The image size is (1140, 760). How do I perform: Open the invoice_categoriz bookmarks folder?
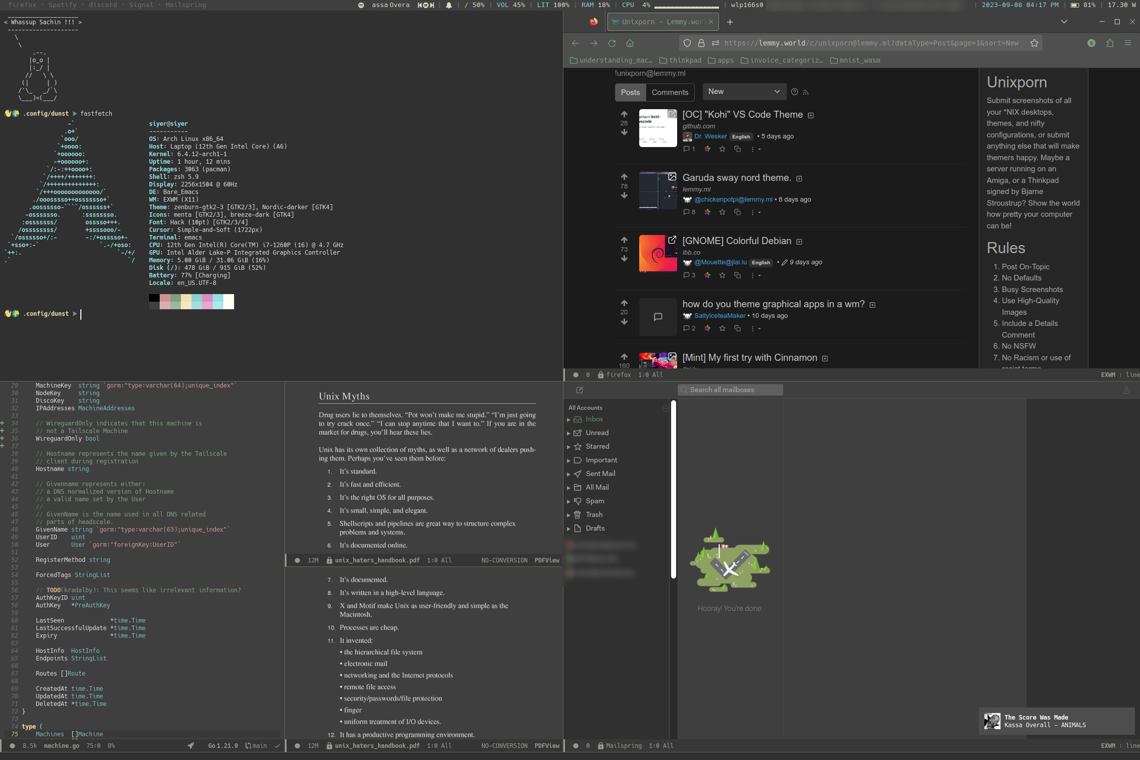[x=782, y=60]
